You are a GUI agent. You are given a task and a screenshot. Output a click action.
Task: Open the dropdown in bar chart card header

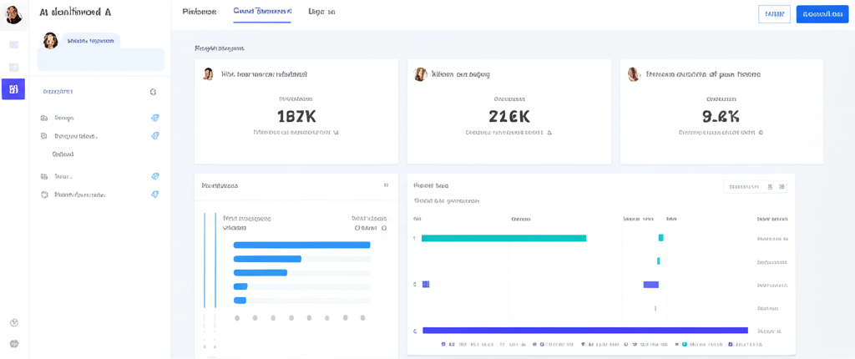click(x=744, y=187)
